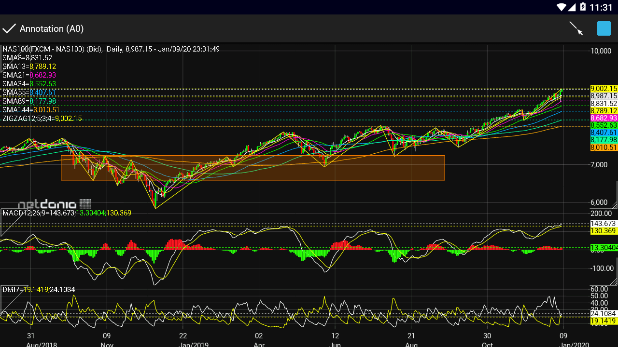The image size is (618, 347).
Task: Select the SMA89=8,177.98 legend entry
Action: pos(29,101)
